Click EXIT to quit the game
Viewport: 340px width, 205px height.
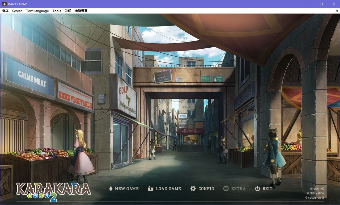pyautogui.click(x=267, y=189)
